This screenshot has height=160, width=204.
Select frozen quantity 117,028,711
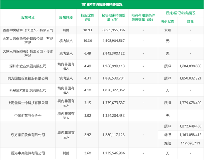point(190,143)
